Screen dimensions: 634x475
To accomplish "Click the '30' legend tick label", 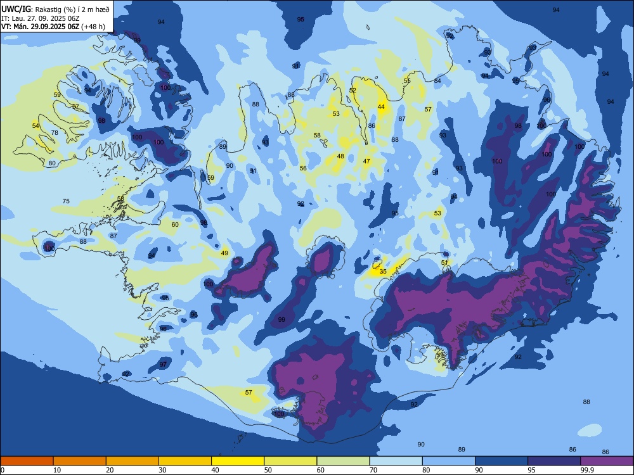I will coord(162,470).
